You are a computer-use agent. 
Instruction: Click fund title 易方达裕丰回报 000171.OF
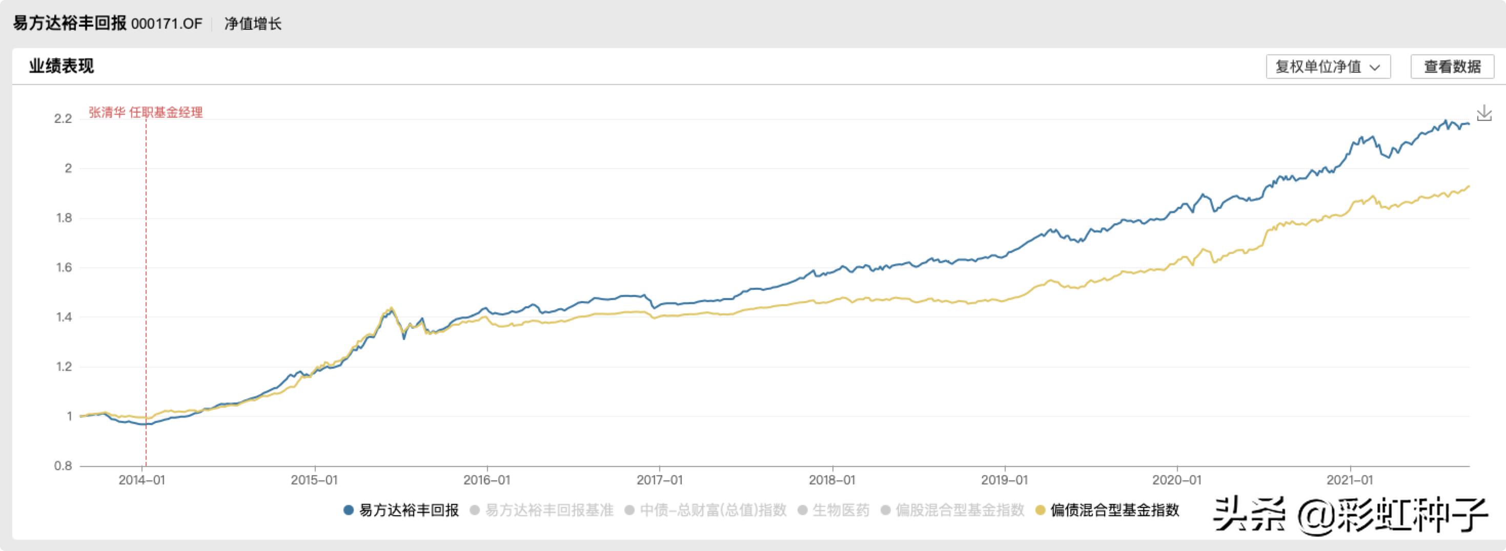point(108,24)
